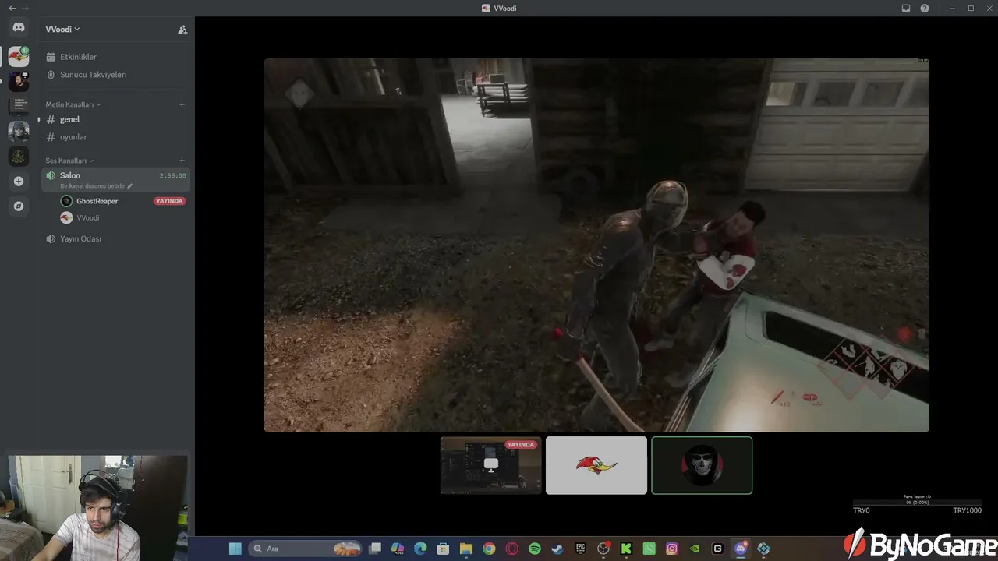Open NVIDIA app from the taskbar
The image size is (998, 561).
coord(695,549)
